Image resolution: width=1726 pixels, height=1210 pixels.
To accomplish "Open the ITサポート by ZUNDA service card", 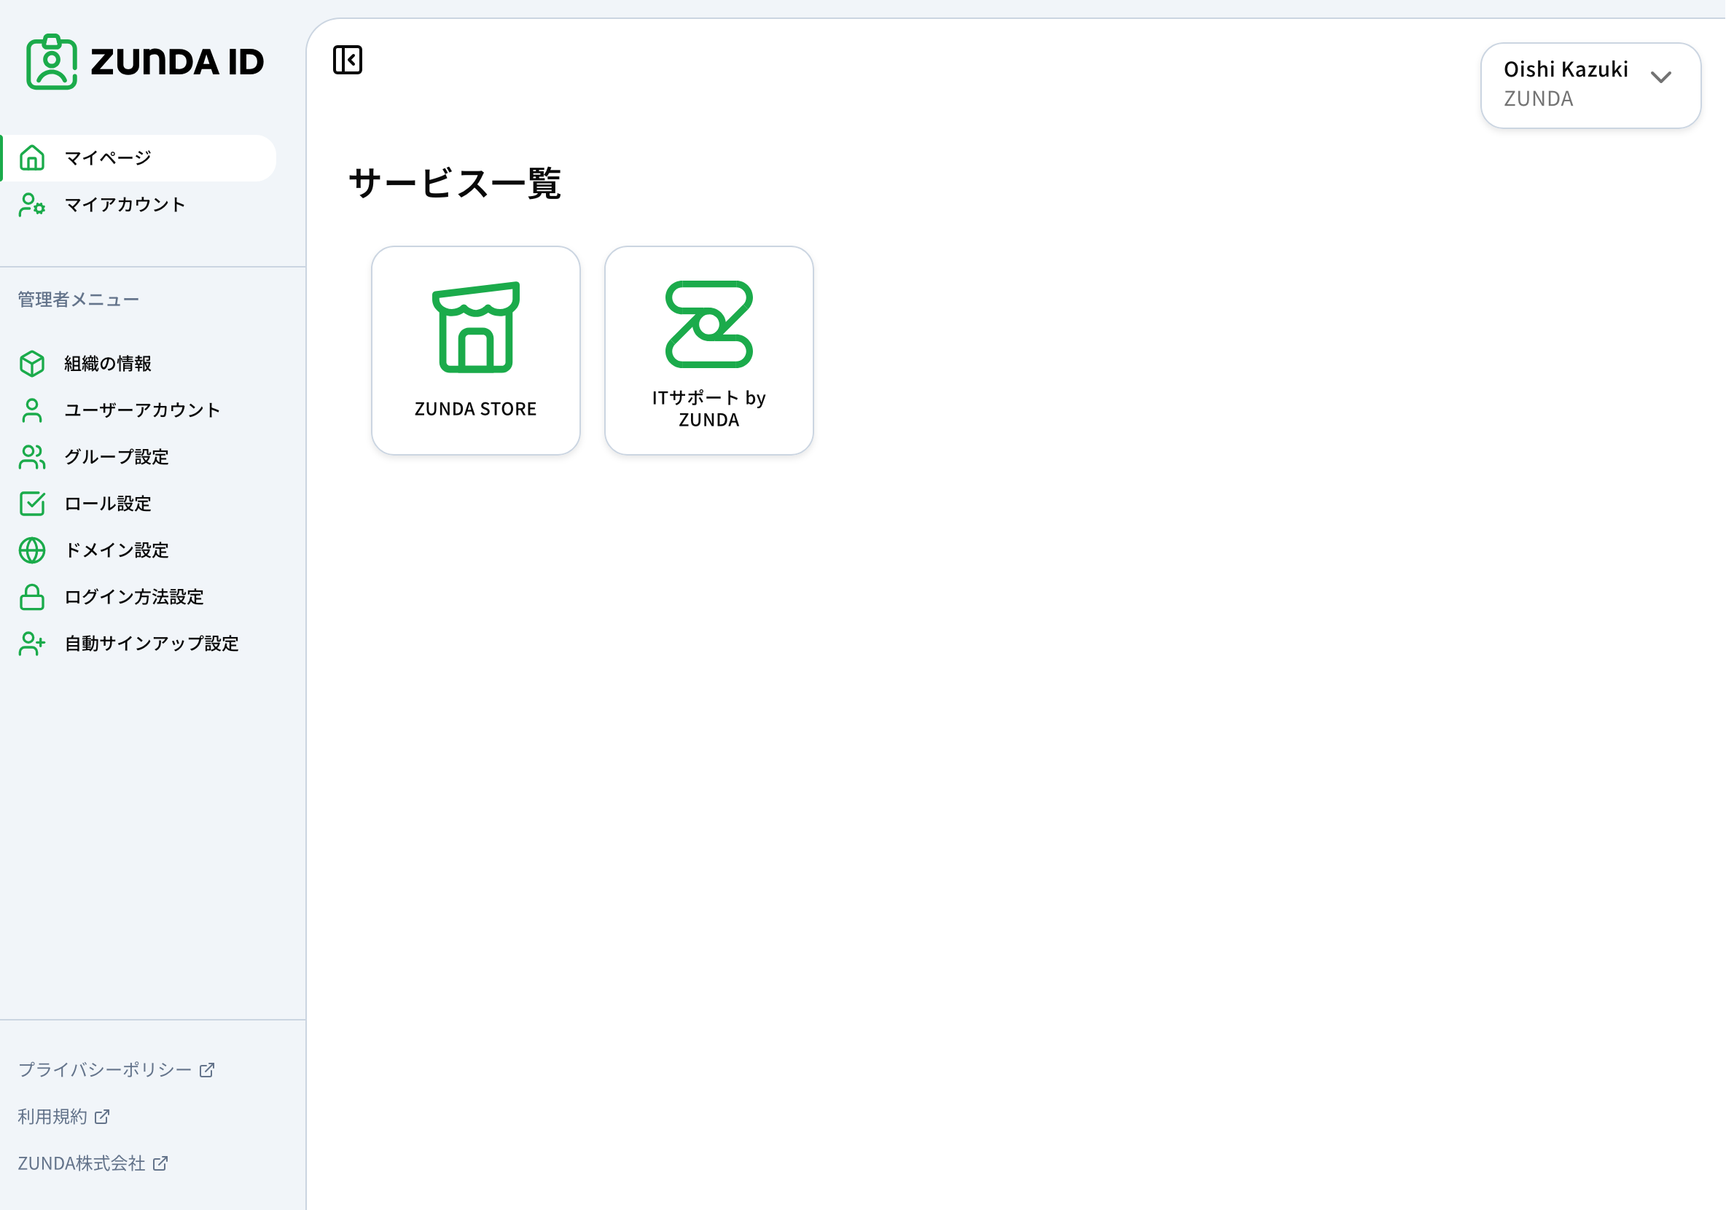I will coord(708,350).
